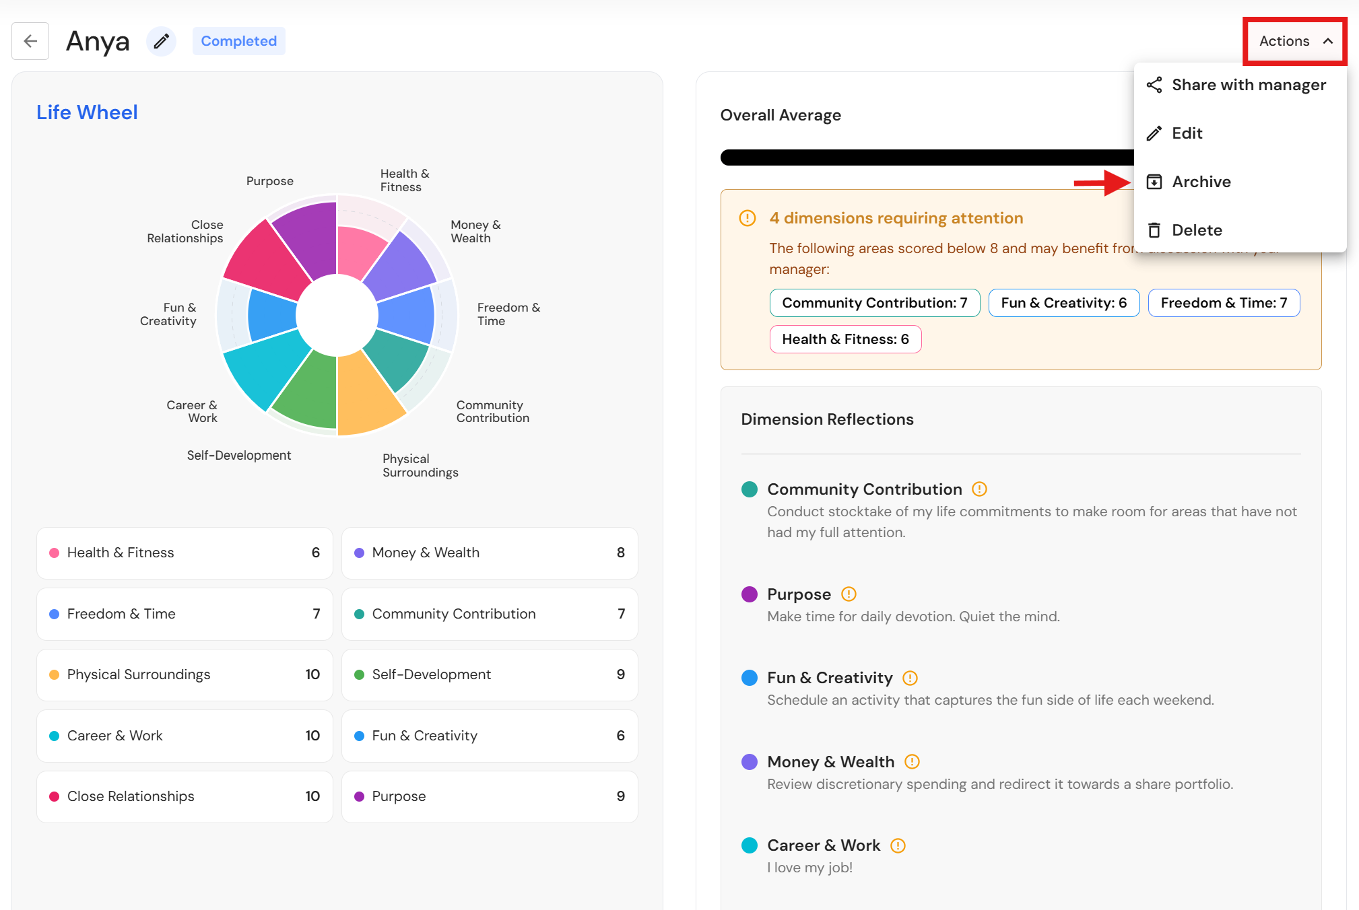
Task: Click the share icon in Actions menu
Action: (1154, 85)
